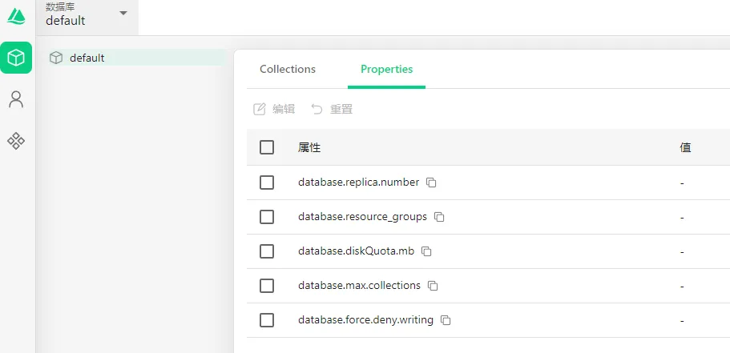The width and height of the screenshot is (730, 353).
Task: Select the database.force.deny.writing checkbox
Action: coord(267,320)
